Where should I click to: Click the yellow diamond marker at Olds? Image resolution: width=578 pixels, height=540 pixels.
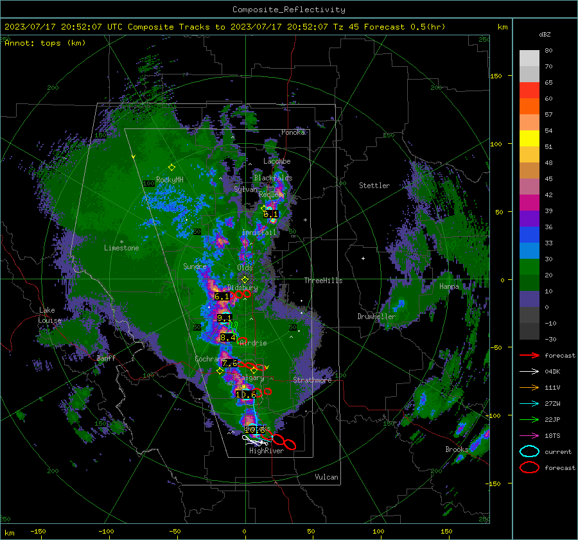(245, 280)
